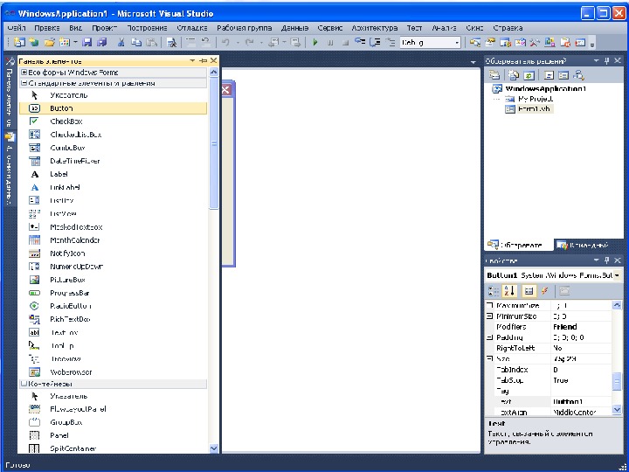The width and height of the screenshot is (629, 472).
Task: Select the ProgressBar control in the toolbox
Action: (113, 293)
